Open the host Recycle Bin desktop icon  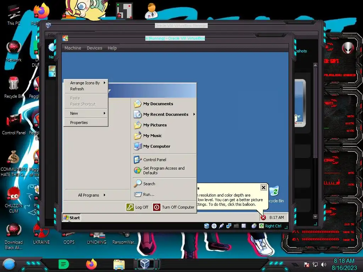13,88
